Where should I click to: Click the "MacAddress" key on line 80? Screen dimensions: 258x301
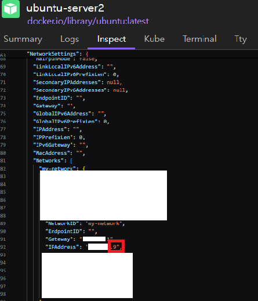[x=52, y=153]
